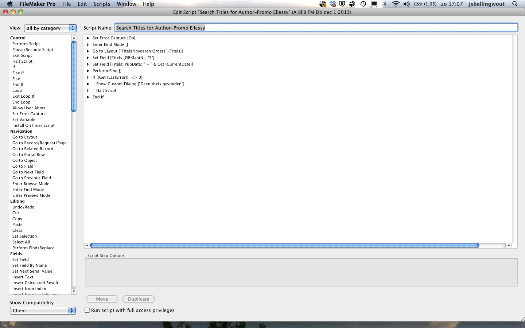Select Go to Related Record step
The width and height of the screenshot is (525, 328).
[33, 149]
